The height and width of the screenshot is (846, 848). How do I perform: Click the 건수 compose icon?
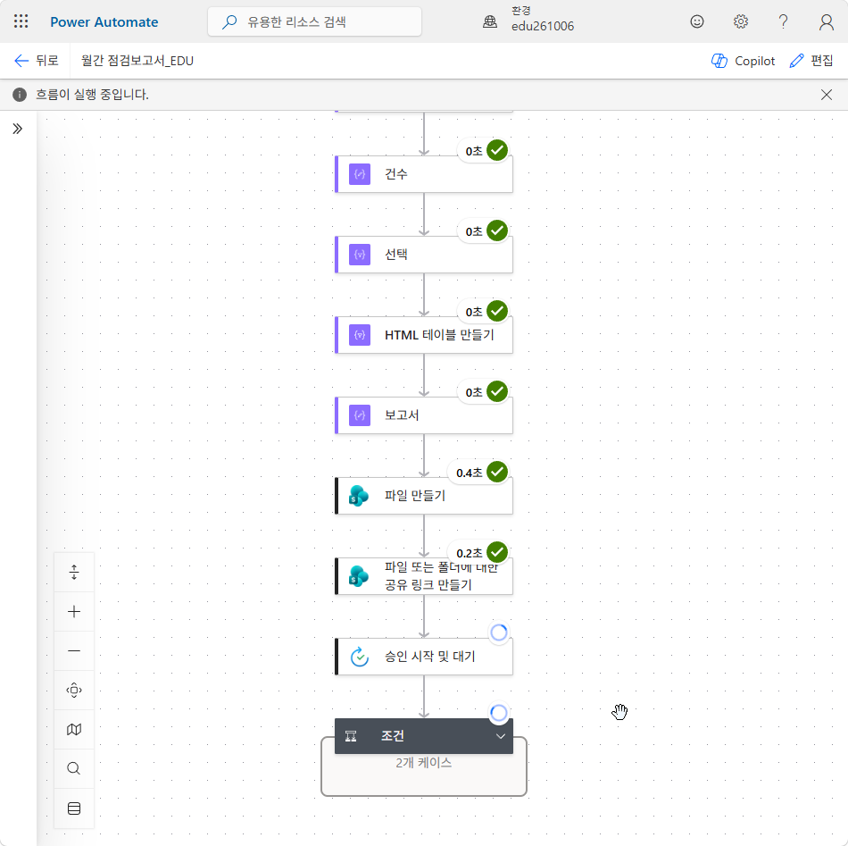[x=360, y=174]
